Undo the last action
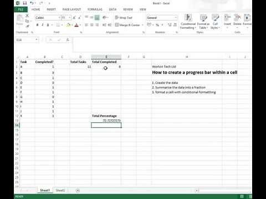The height and width of the screenshot is (199, 266). (32, 3)
